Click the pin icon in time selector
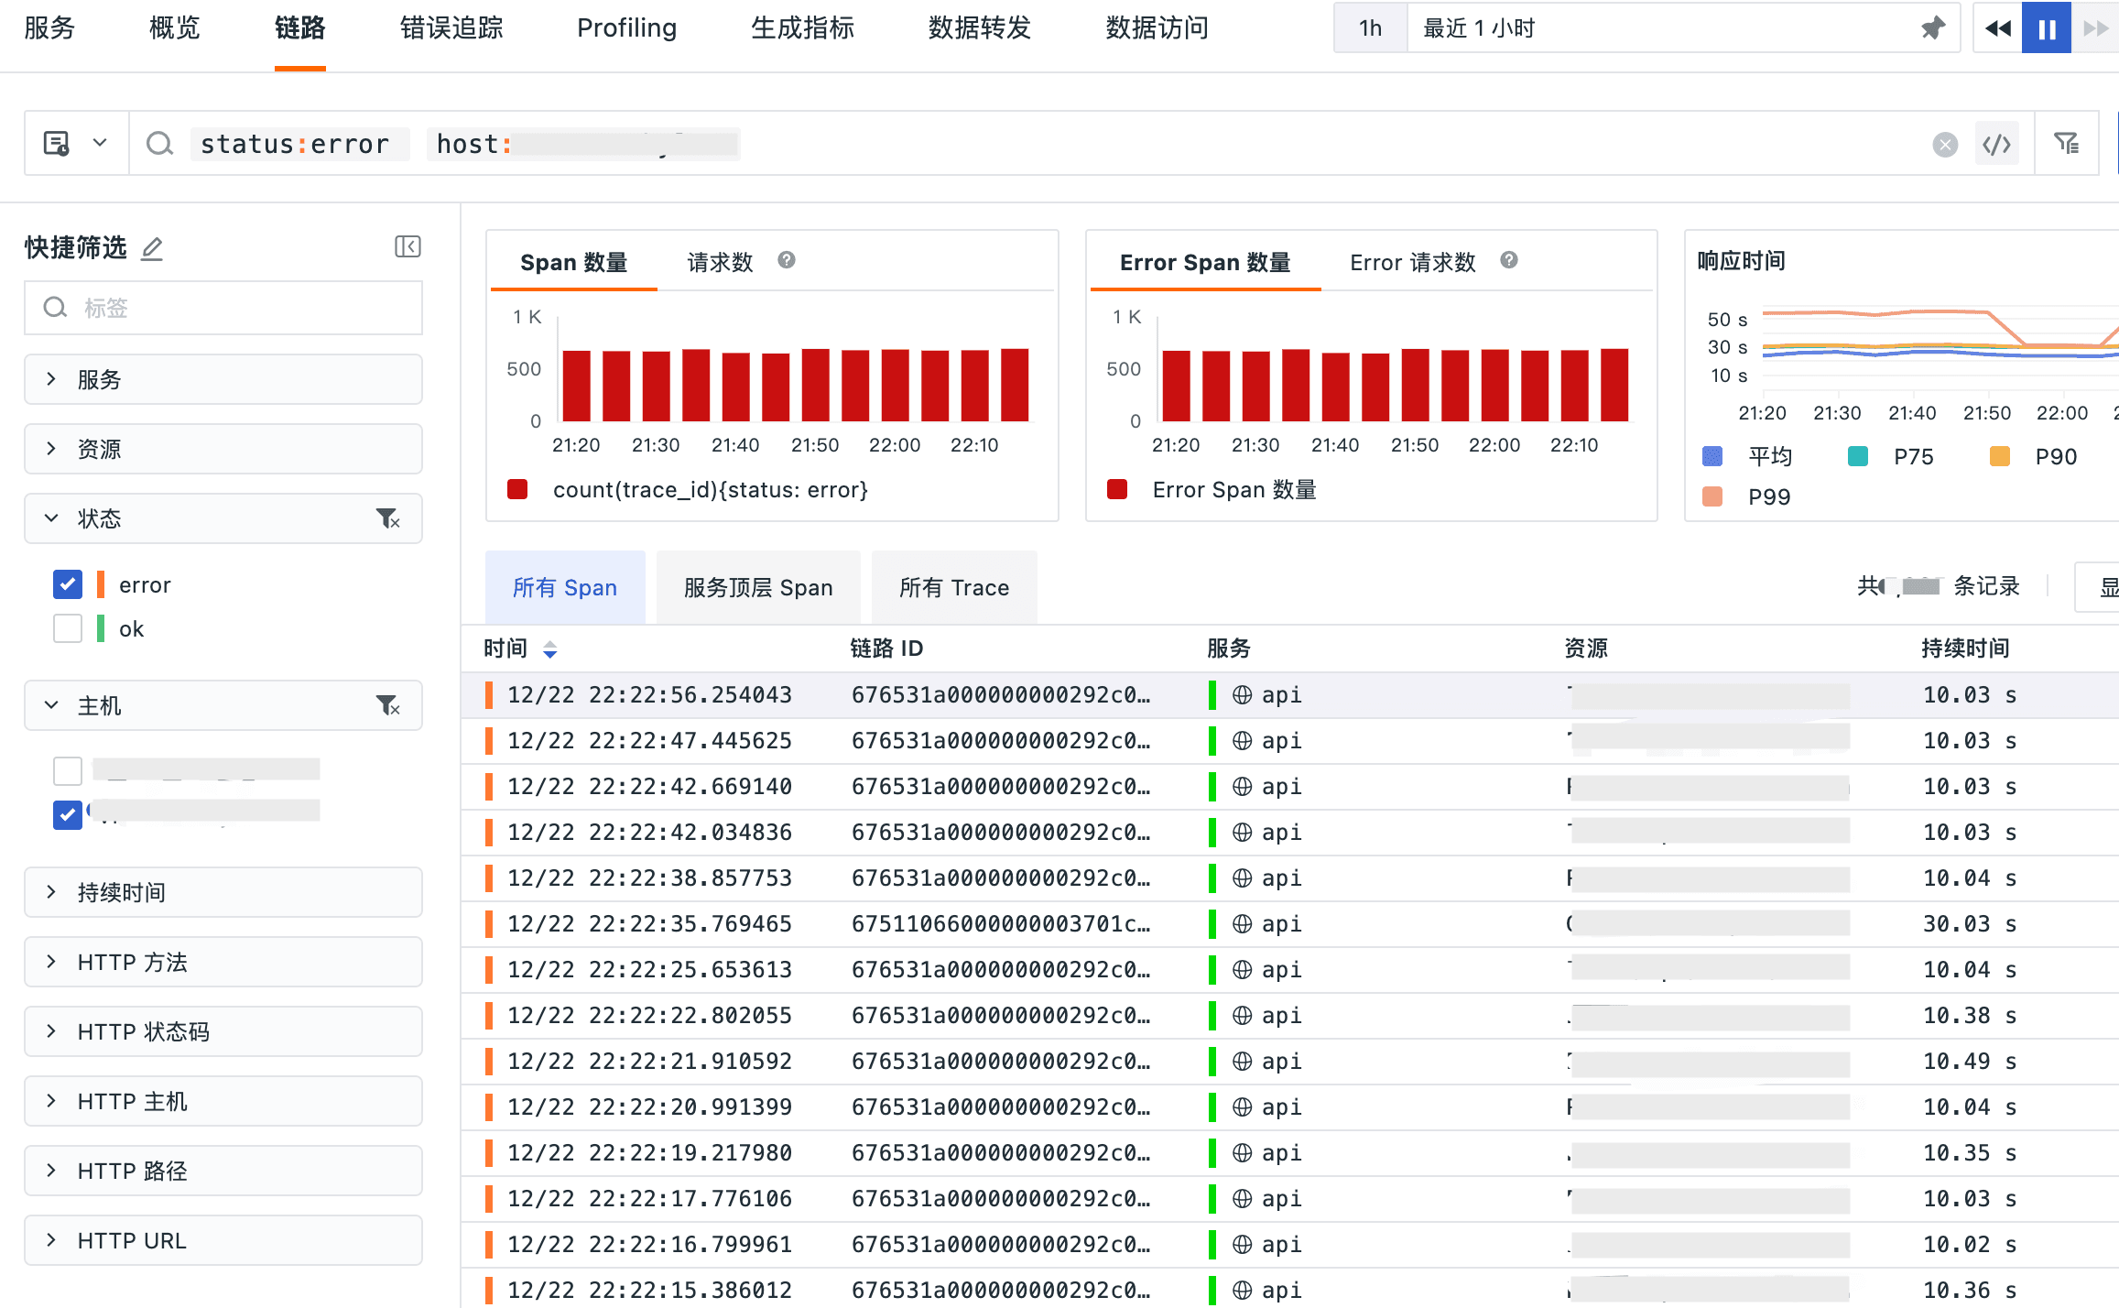The image size is (2119, 1308). (1932, 28)
